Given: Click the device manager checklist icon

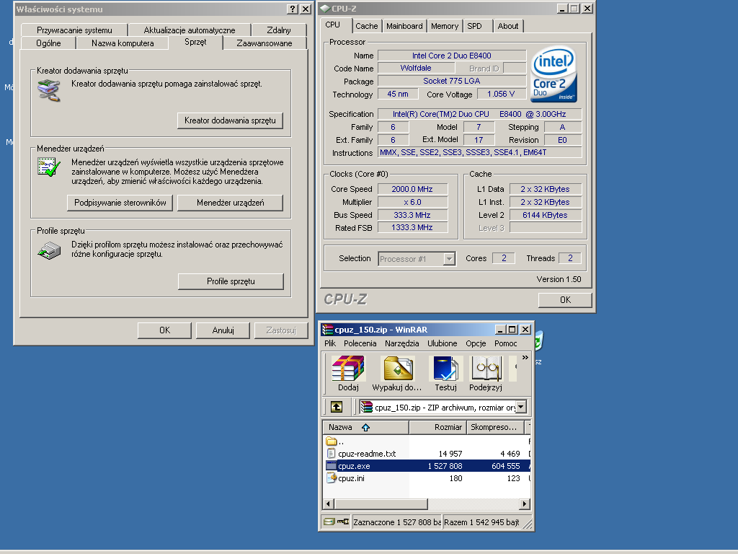Looking at the screenshot, I should pyautogui.click(x=49, y=167).
